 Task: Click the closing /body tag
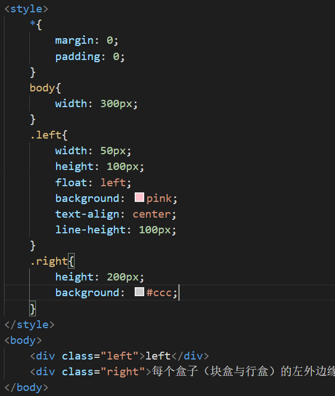(x=26, y=388)
